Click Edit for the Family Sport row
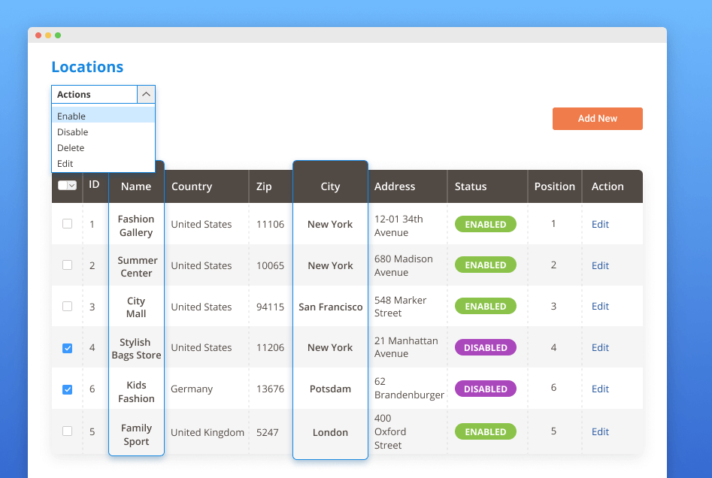 point(600,432)
